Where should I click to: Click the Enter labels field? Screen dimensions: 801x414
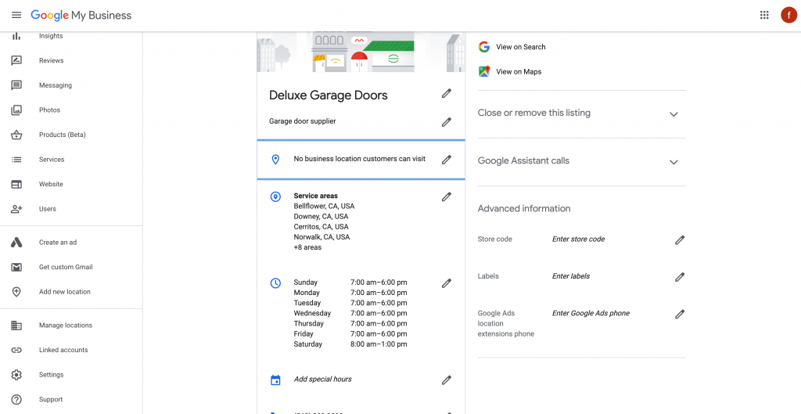[570, 276]
